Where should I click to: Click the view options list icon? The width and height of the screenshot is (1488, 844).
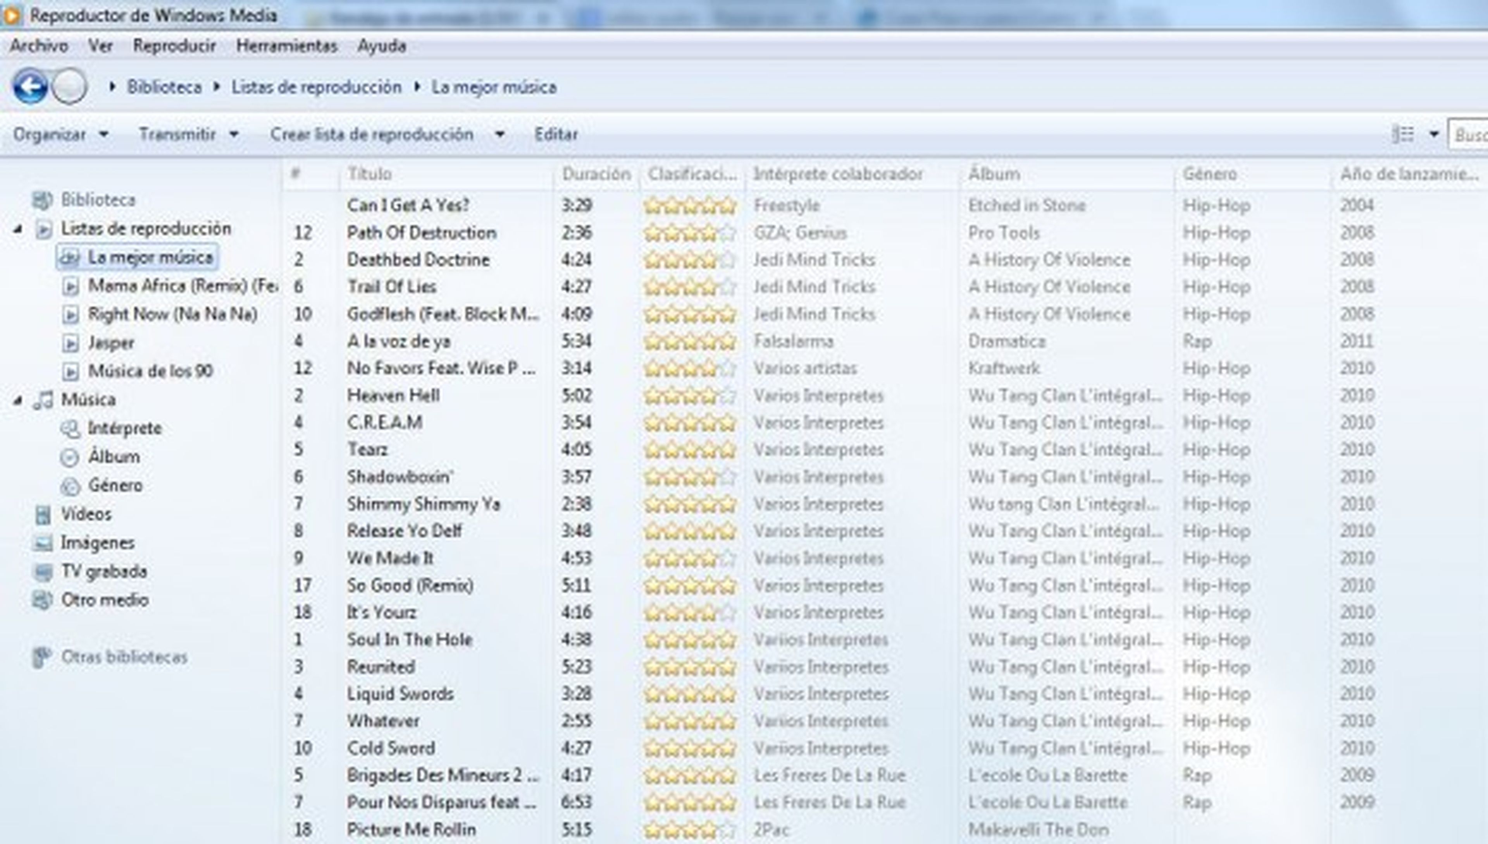tap(1403, 134)
